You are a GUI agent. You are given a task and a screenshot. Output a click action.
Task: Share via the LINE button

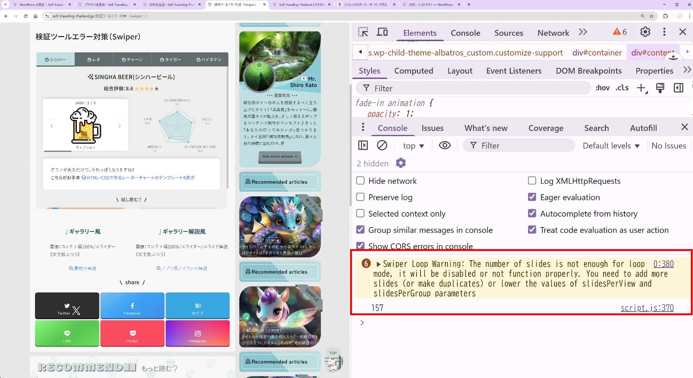click(x=67, y=333)
